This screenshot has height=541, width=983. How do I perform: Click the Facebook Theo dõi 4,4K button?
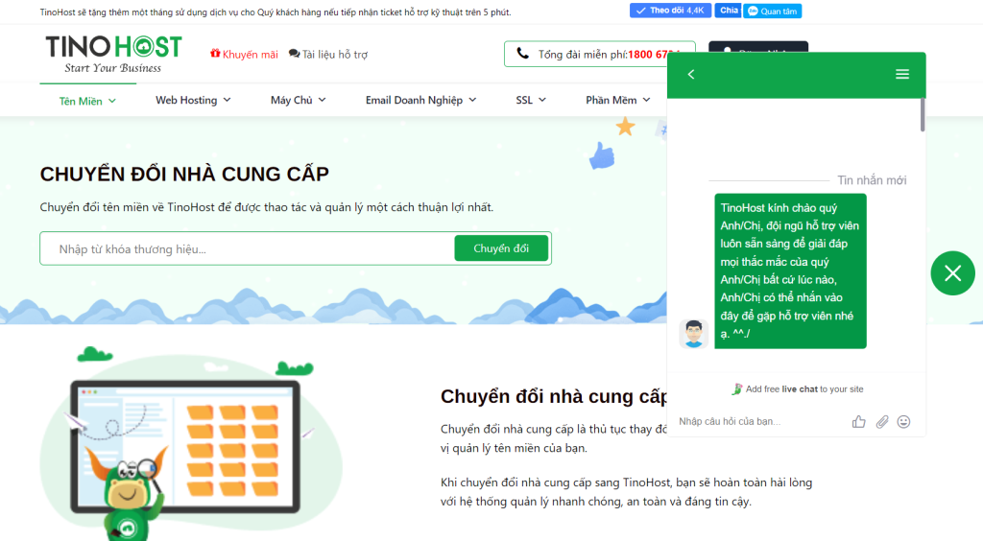point(669,11)
